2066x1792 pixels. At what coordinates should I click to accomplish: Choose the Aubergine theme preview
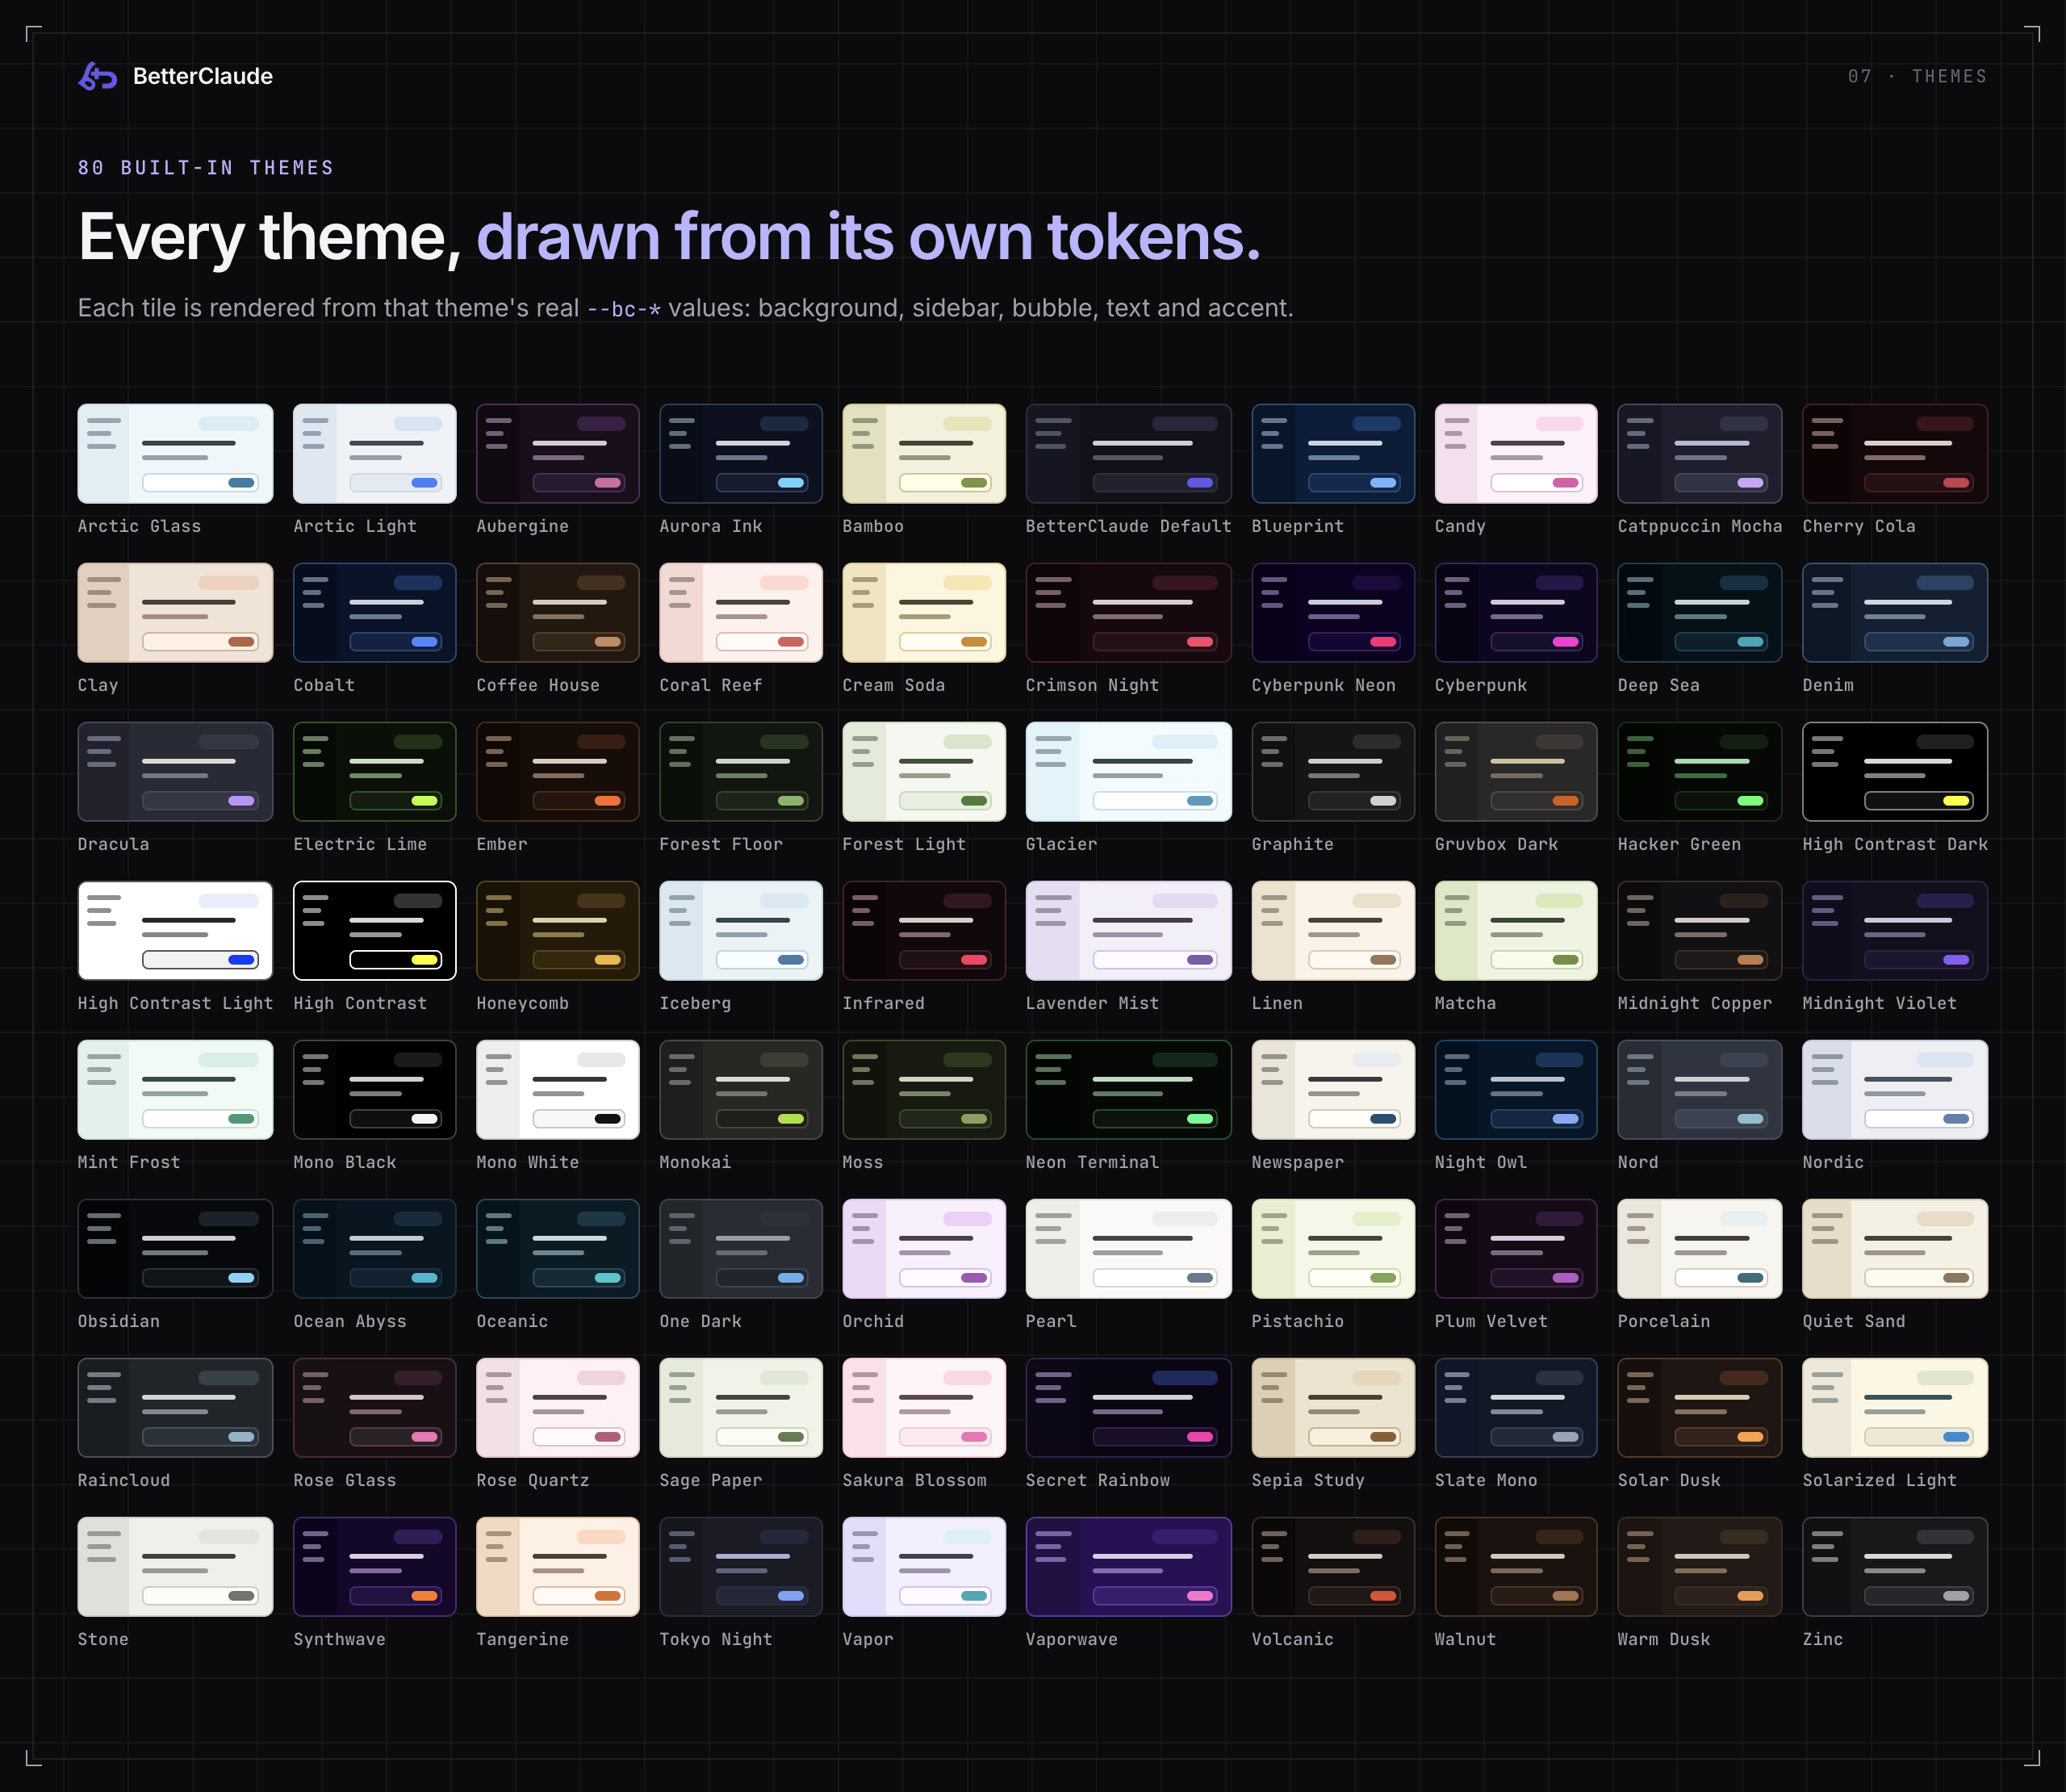(x=558, y=453)
